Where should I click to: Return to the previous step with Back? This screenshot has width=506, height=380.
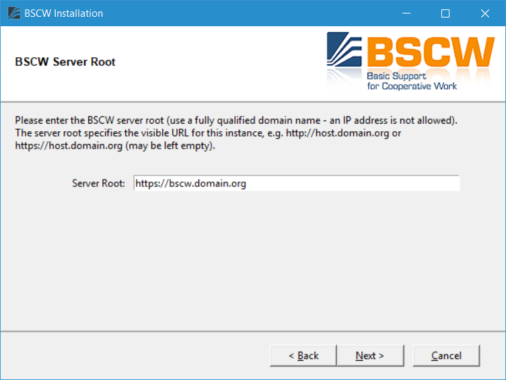(303, 356)
